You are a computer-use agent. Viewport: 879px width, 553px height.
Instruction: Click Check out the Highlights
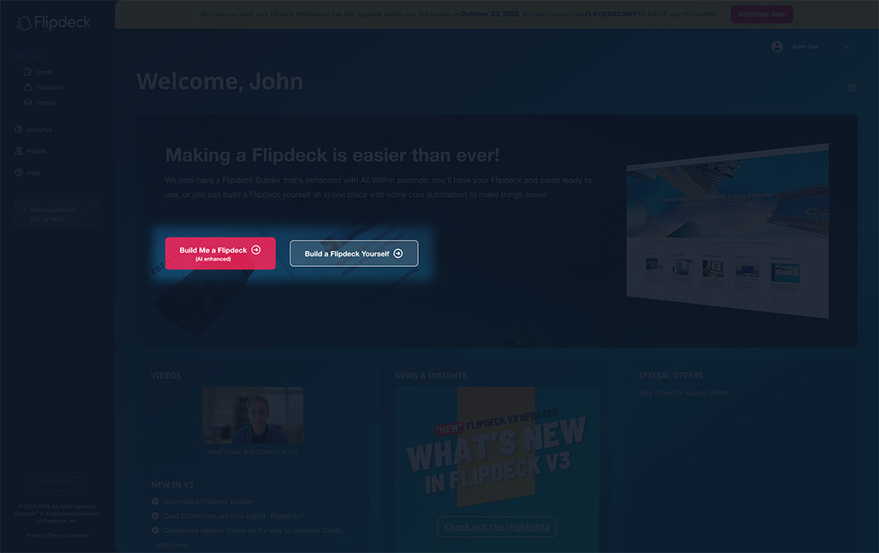(496, 526)
